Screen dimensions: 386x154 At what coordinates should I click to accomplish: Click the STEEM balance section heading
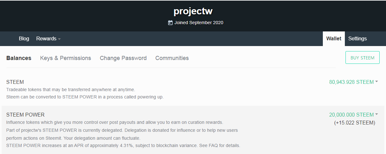point(15,82)
